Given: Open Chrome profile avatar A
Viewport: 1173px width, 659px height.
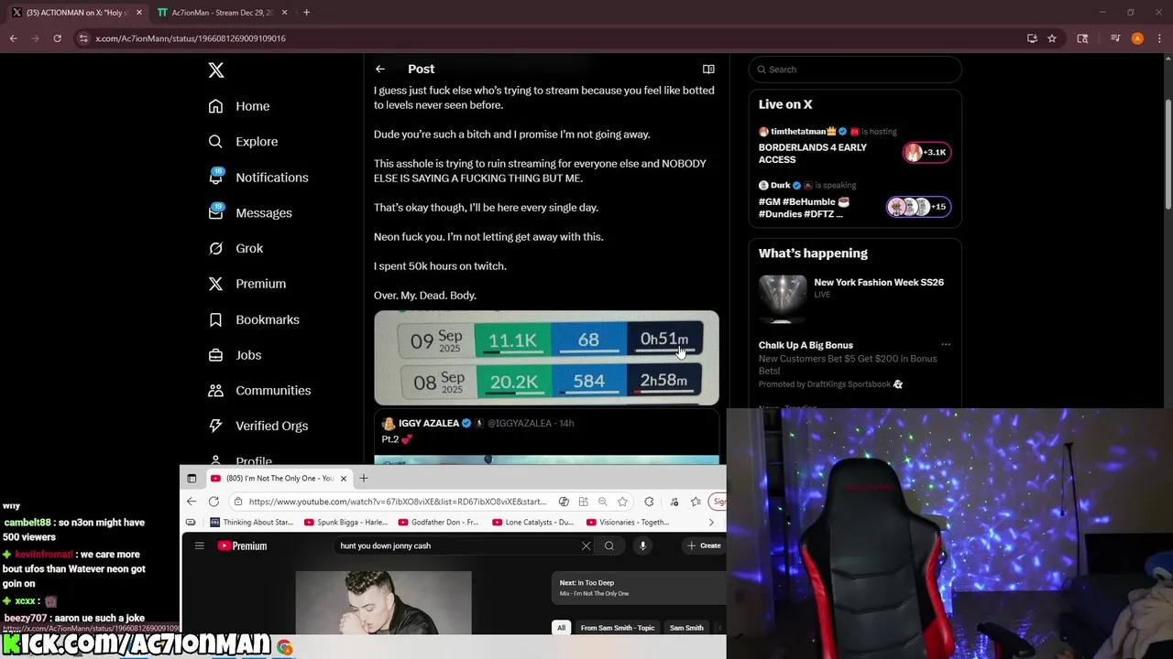Looking at the screenshot, I should (1137, 38).
